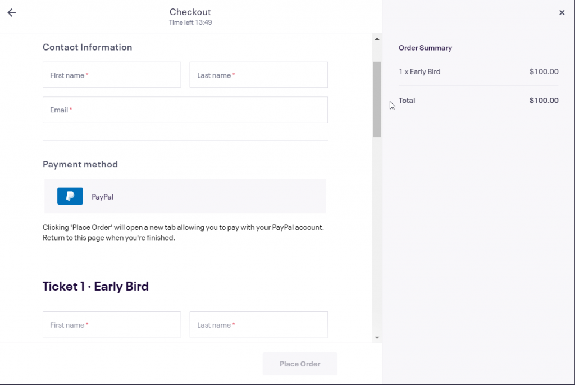Click the Contact Information Last name field
The height and width of the screenshot is (385, 575).
pos(259,75)
